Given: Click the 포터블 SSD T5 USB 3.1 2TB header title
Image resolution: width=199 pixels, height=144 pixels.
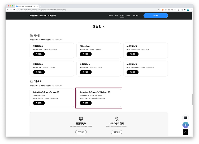Looking at the screenshot, I should coord(43,16).
